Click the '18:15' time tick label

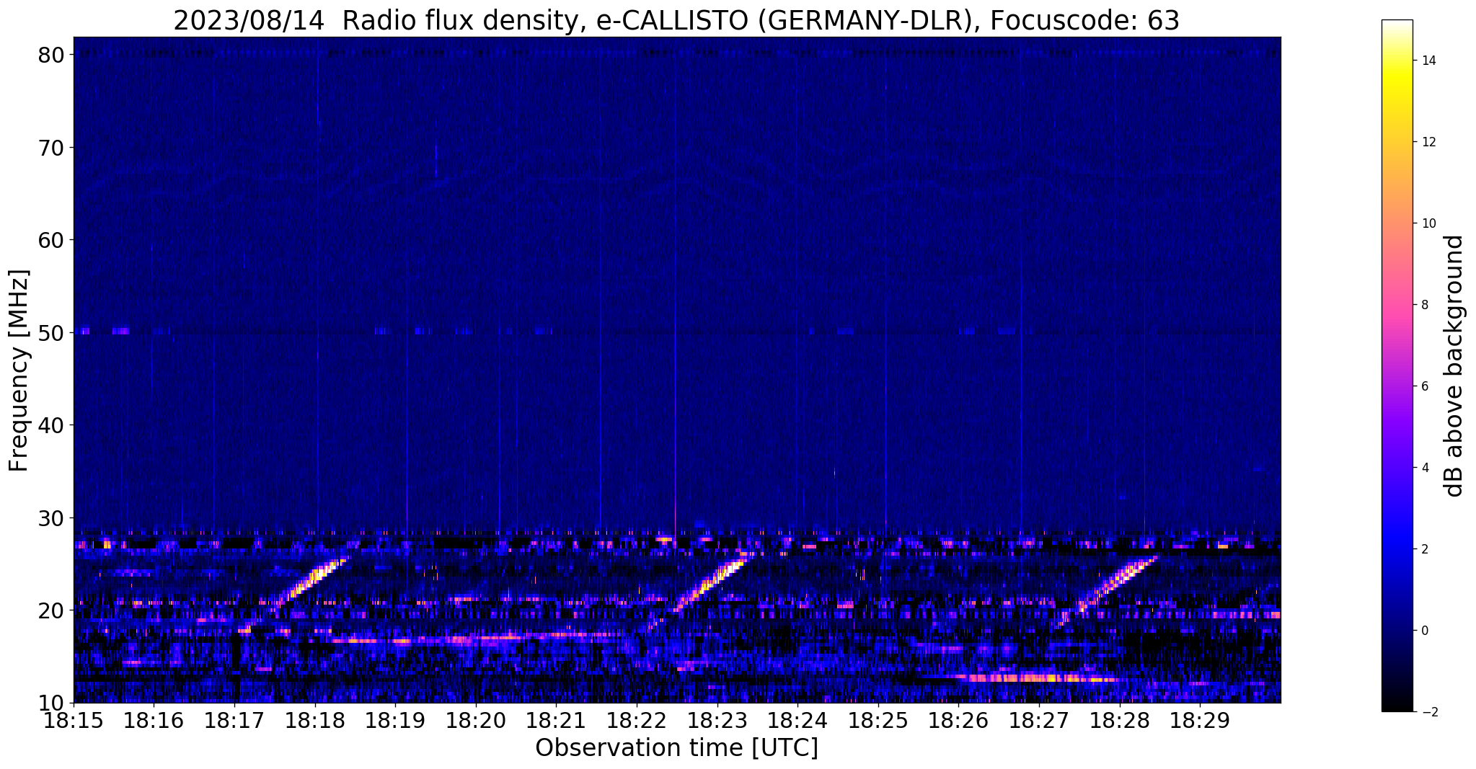coord(74,720)
